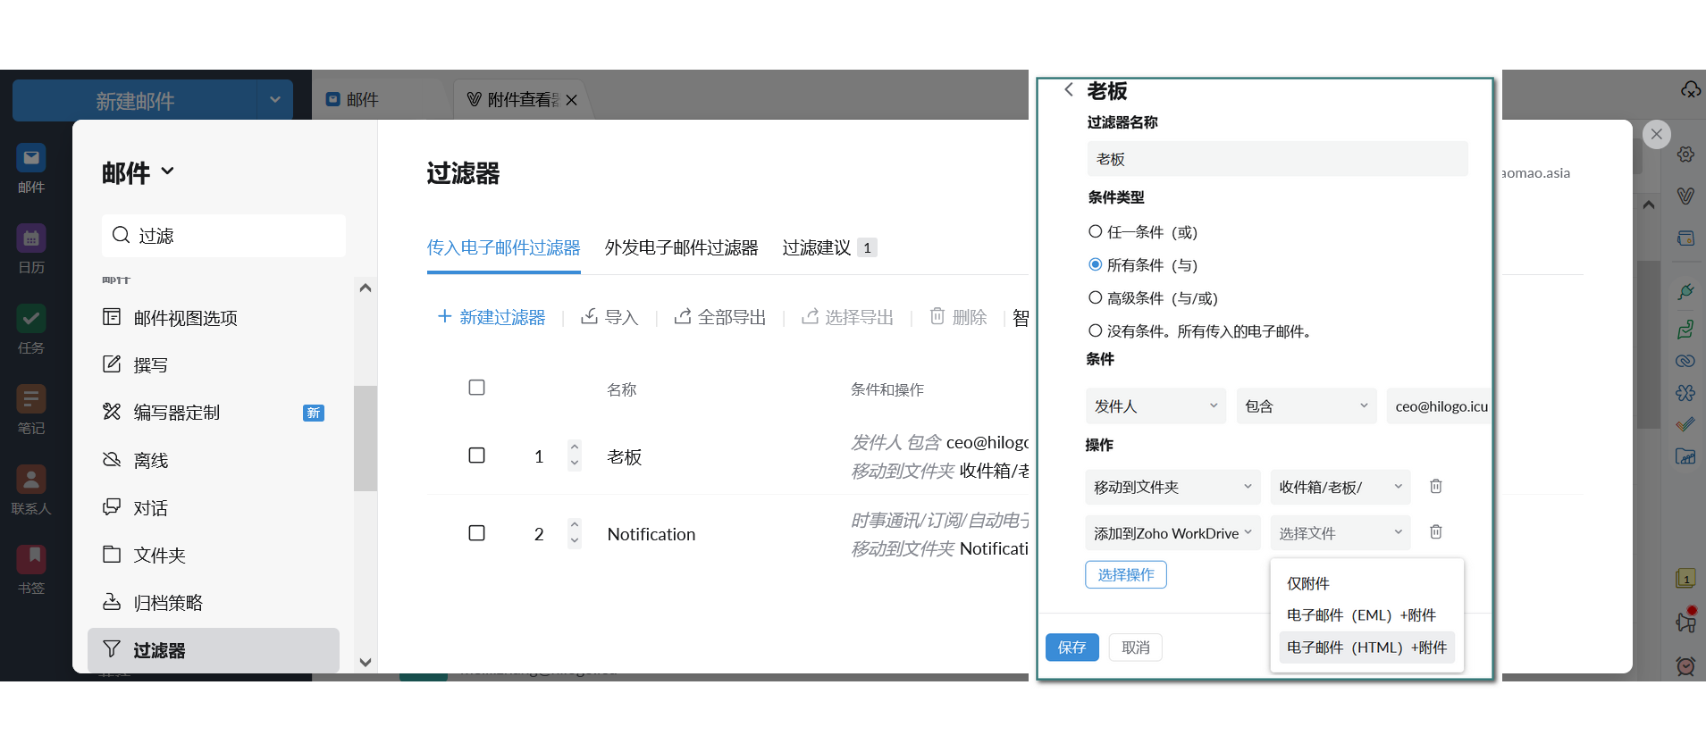Open the Notes app icon
1706x752 pixels.
(x=31, y=400)
